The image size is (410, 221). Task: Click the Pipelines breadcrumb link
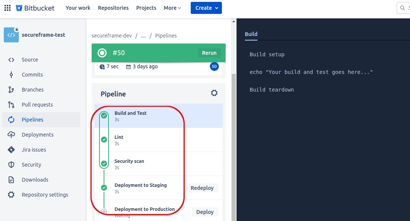[x=166, y=36]
